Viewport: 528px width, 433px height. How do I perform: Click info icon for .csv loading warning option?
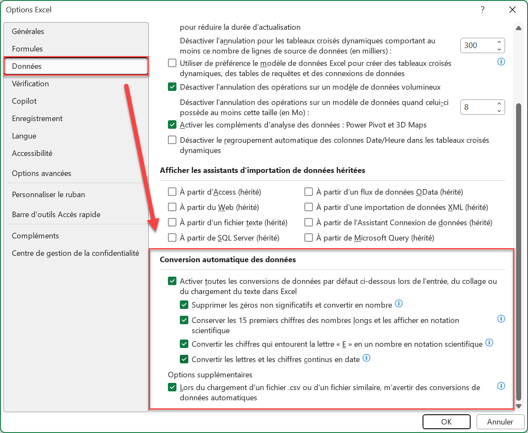(501, 386)
